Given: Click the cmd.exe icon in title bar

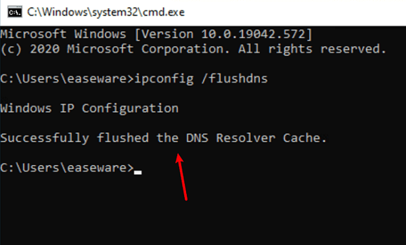Looking at the screenshot, I should click(14, 12).
